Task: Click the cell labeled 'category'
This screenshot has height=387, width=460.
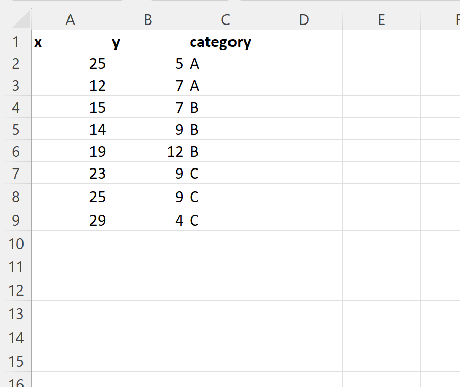Action: tap(225, 42)
